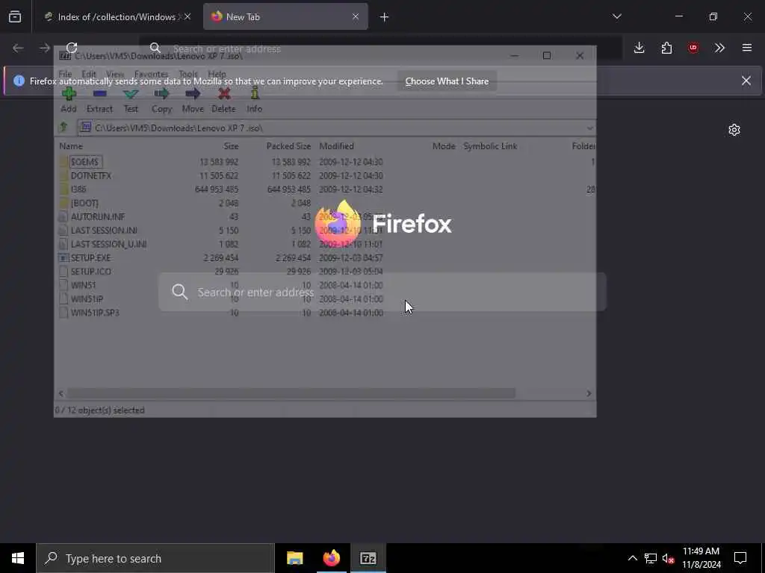The height and width of the screenshot is (573, 765).
Task: Select WIN51IP.SP3 file
Action: click(x=95, y=313)
